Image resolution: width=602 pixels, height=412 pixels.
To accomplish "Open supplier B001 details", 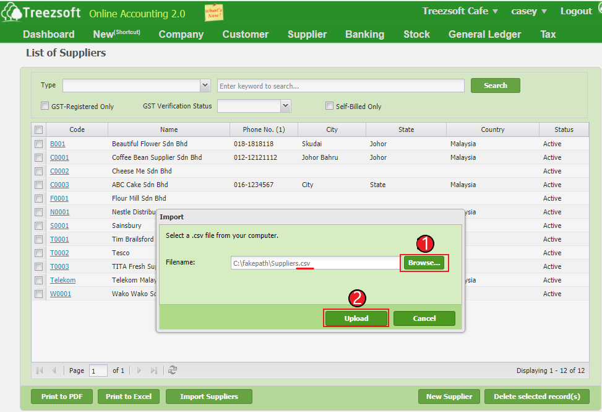I will [x=58, y=143].
